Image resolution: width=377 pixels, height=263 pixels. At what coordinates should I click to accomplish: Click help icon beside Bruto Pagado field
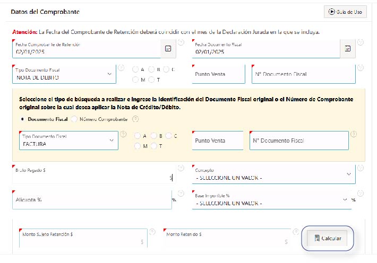(181, 168)
